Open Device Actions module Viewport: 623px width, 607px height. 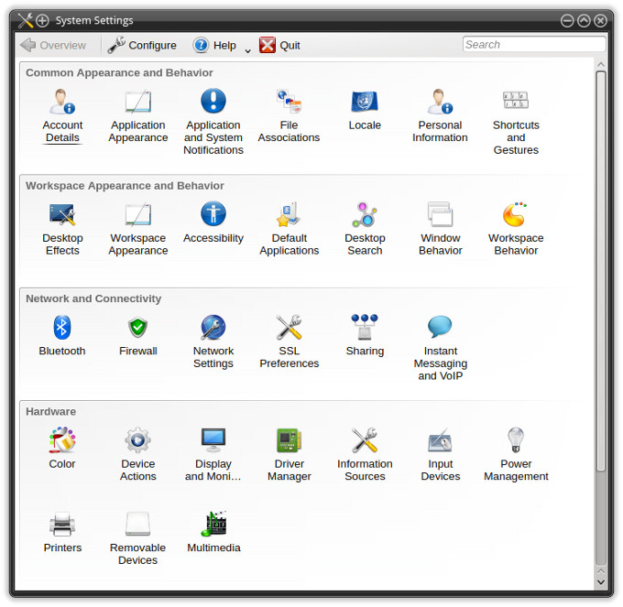[137, 454]
